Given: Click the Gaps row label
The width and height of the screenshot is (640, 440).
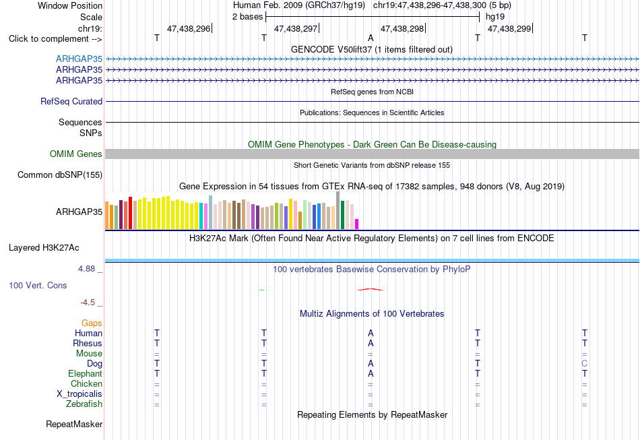Looking at the screenshot, I should pos(92,323).
